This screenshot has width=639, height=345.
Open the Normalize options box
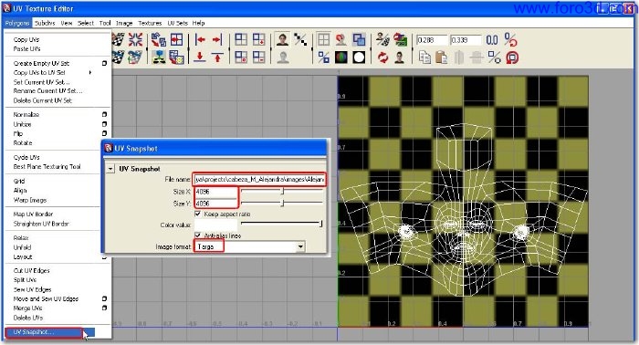click(x=104, y=114)
